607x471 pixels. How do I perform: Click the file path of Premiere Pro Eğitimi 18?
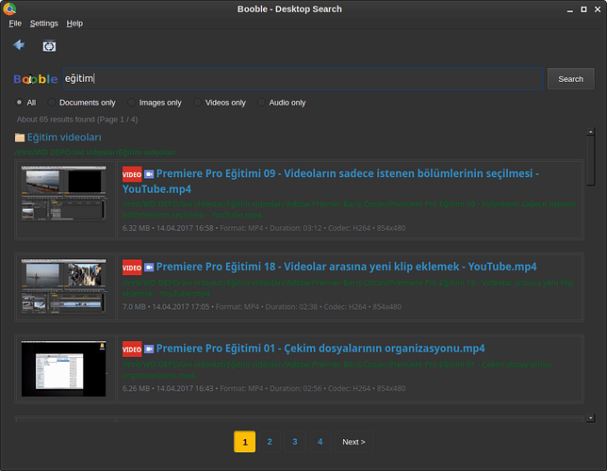(348, 288)
